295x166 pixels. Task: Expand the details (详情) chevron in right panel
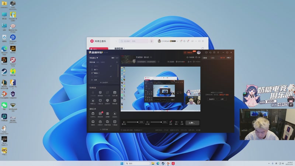pyautogui.click(x=229, y=58)
